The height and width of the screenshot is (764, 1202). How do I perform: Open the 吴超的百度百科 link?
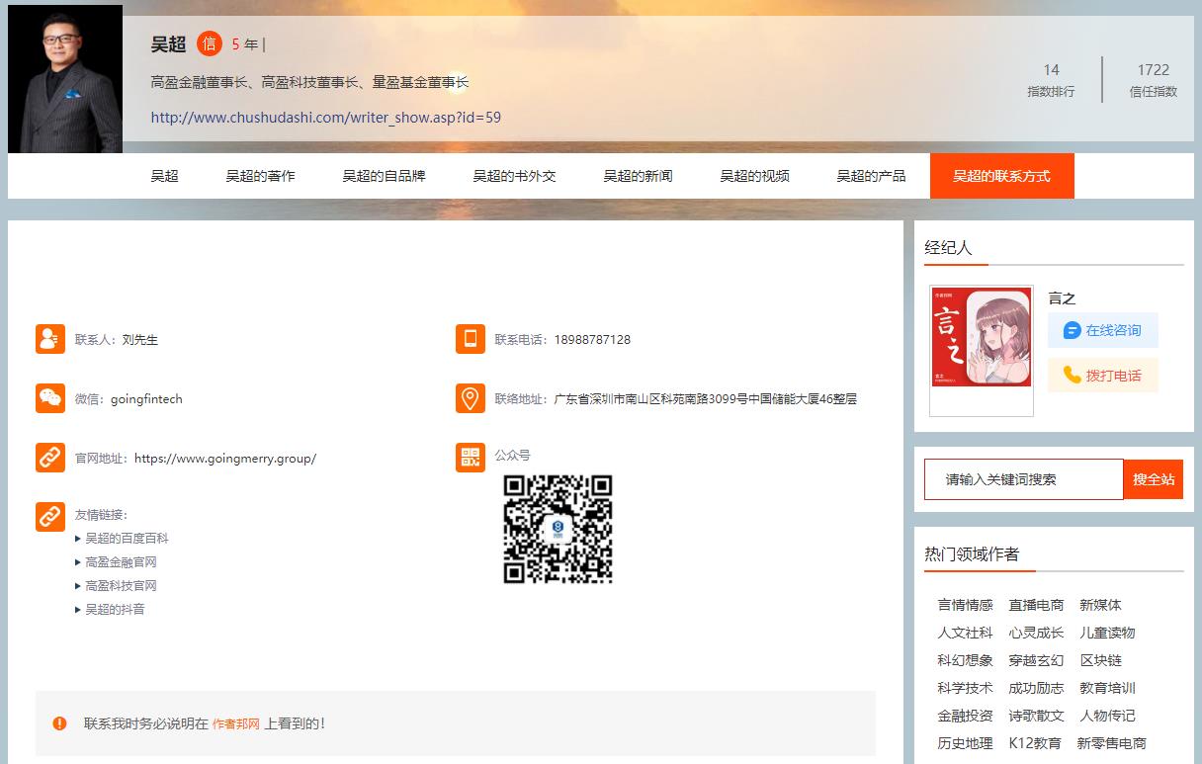point(127,539)
